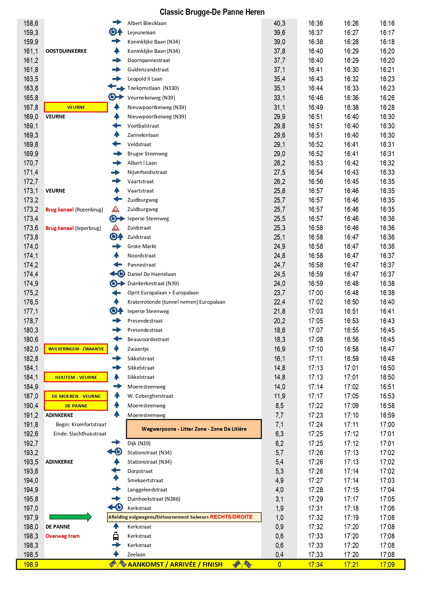Image resolution: width=425 pixels, height=602 pixels.
Task: Click the street name Daniel De Haenelaan
Action: [152, 274]
